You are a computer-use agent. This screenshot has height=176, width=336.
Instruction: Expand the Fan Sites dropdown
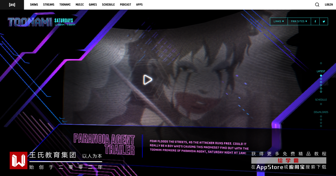tap(299, 22)
